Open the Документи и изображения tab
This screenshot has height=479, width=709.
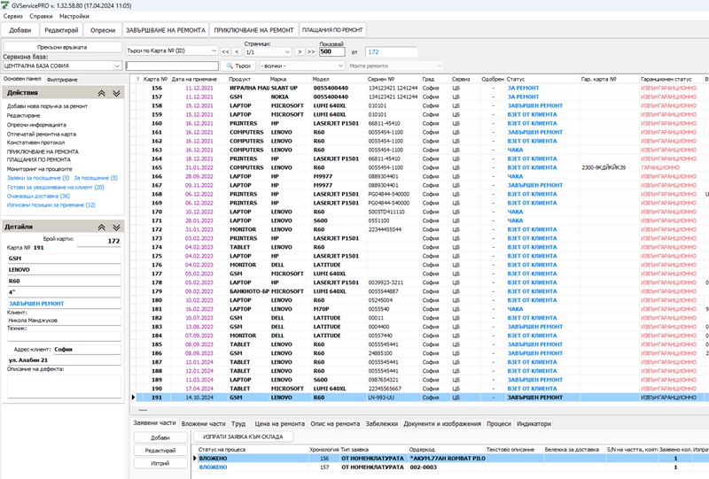[442, 424]
